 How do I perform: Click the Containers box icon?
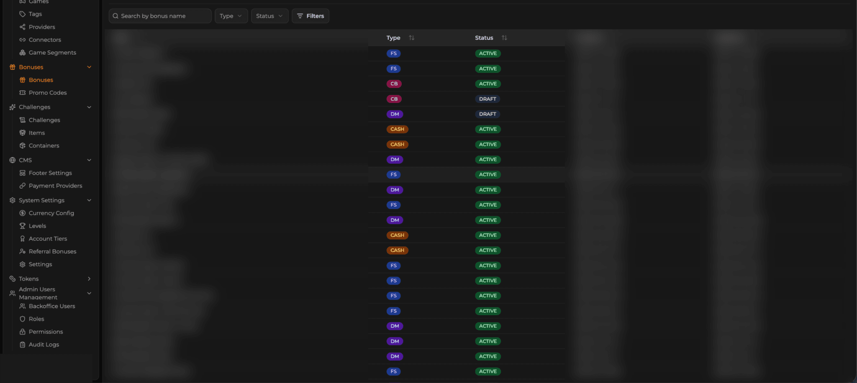[23, 146]
